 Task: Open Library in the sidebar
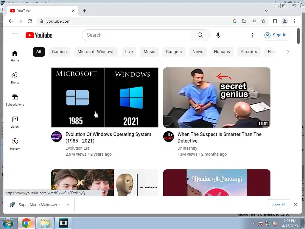click(15, 122)
